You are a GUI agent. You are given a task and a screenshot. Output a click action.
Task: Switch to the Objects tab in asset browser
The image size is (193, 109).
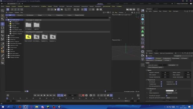20,15
